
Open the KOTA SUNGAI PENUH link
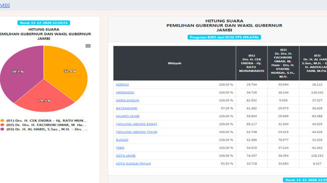[x=134, y=163]
